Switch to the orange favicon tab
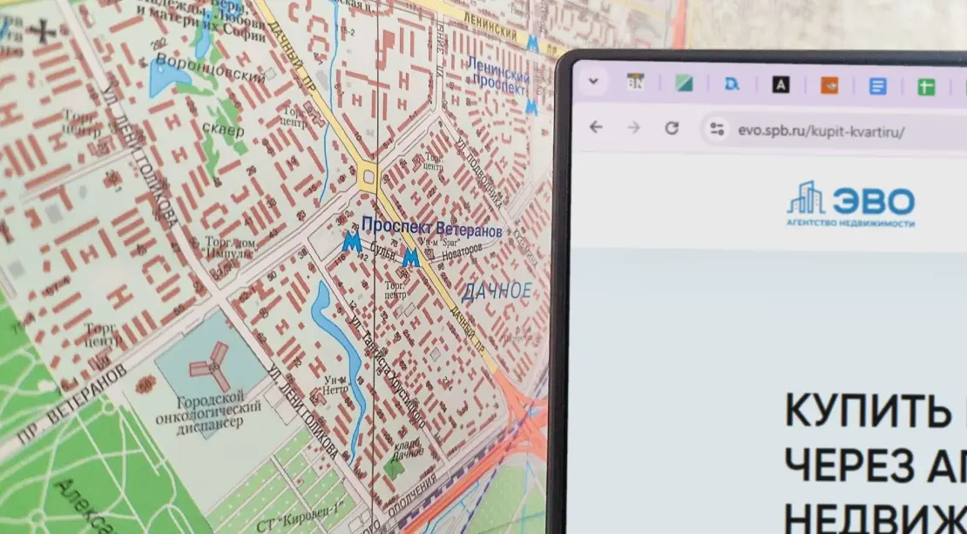 click(x=828, y=85)
